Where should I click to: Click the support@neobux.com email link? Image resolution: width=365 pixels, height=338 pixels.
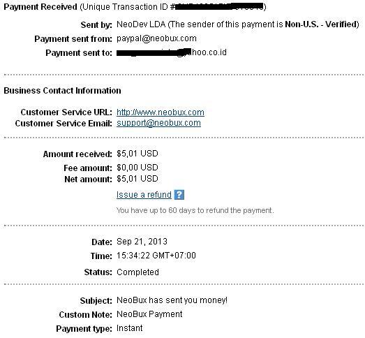click(158, 123)
